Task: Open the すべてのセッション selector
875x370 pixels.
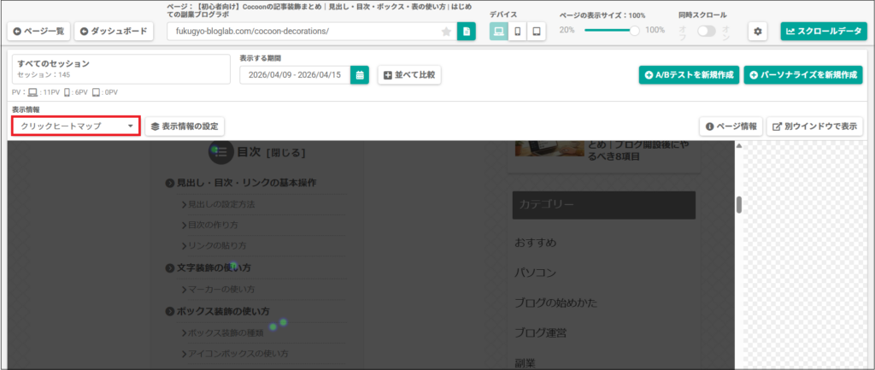Action: point(121,69)
